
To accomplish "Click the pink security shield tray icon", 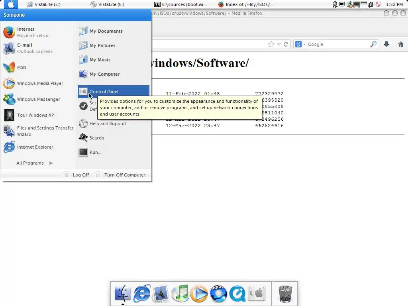I will [379, 4].
